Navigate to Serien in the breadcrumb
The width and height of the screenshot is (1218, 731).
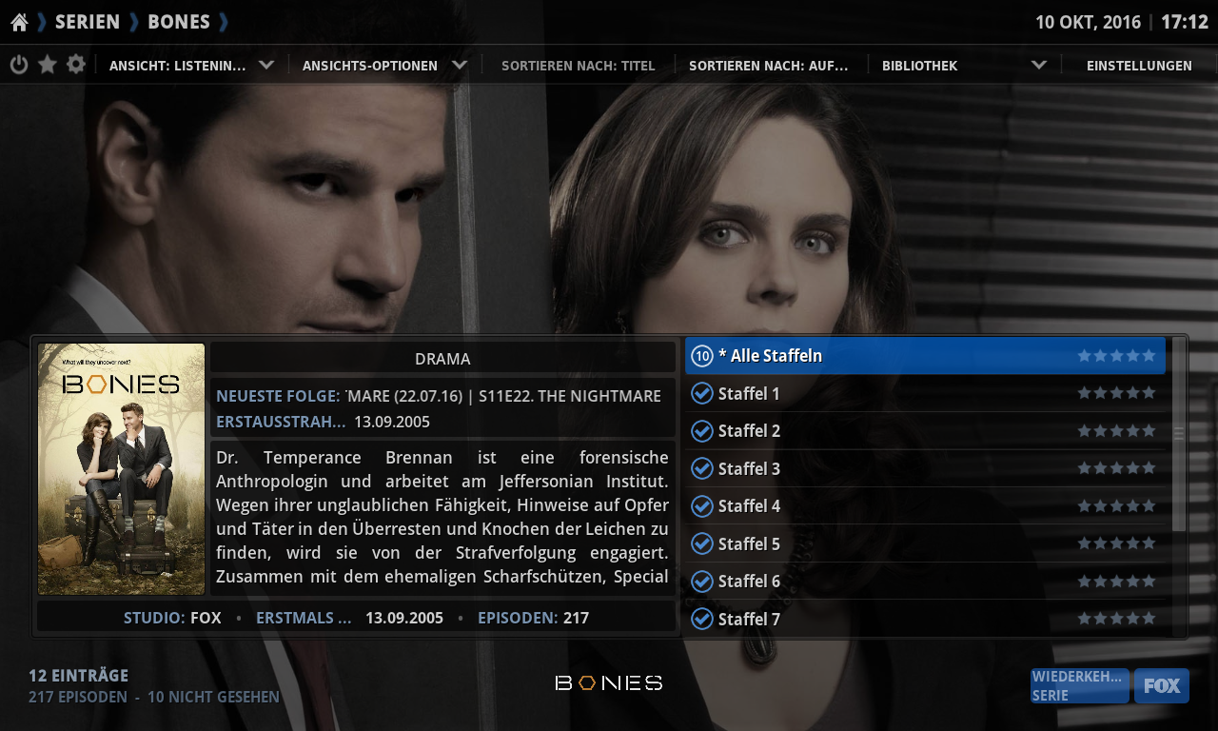(x=88, y=22)
